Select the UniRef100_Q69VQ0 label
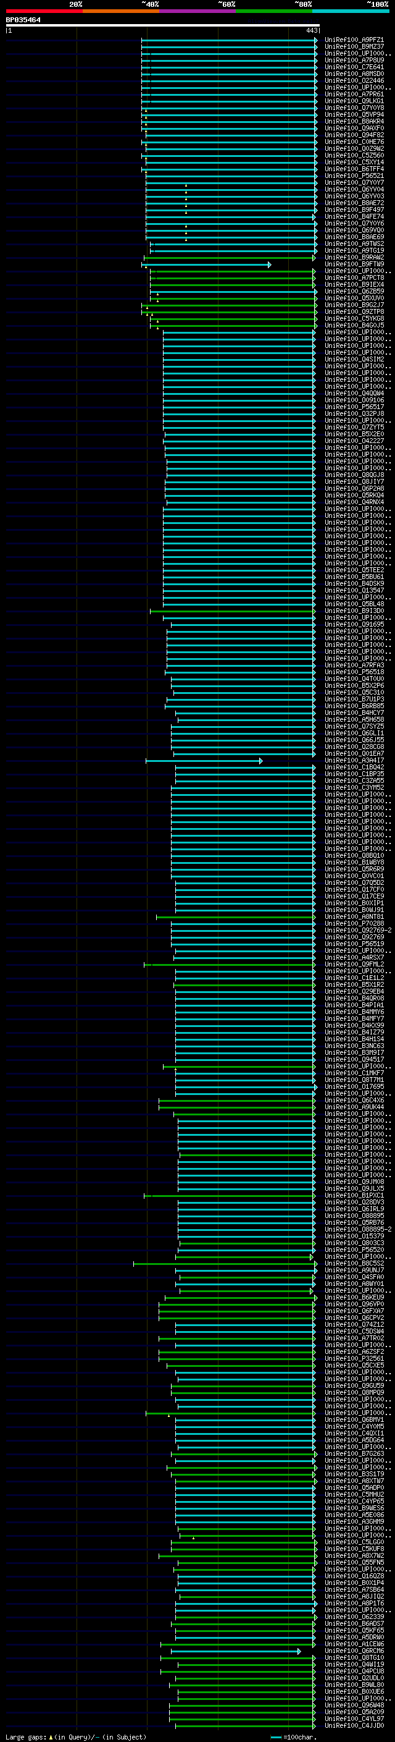The width and height of the screenshot is (395, 1742). coord(354,230)
